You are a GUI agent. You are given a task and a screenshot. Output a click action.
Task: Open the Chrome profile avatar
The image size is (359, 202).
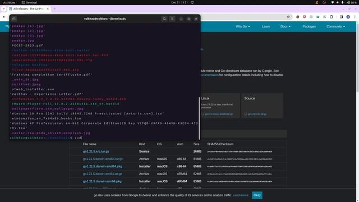point(348,17)
